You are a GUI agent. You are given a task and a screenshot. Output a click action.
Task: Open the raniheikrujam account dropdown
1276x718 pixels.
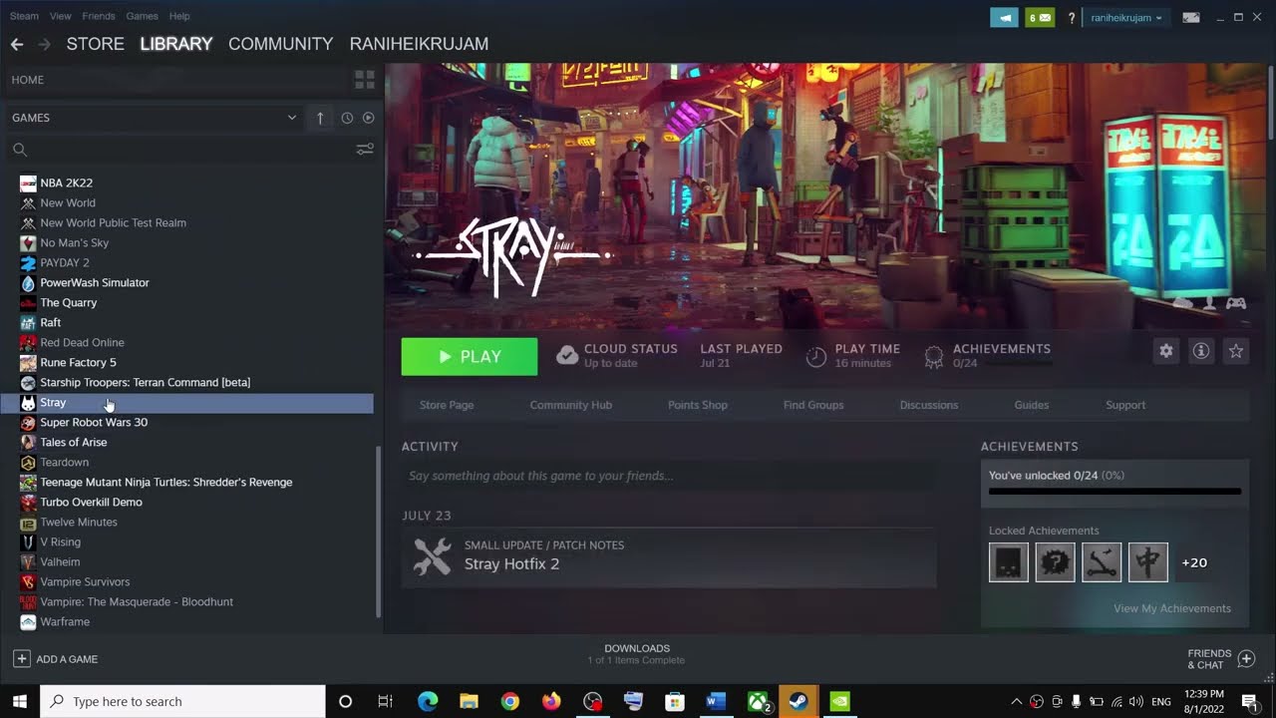(1126, 18)
